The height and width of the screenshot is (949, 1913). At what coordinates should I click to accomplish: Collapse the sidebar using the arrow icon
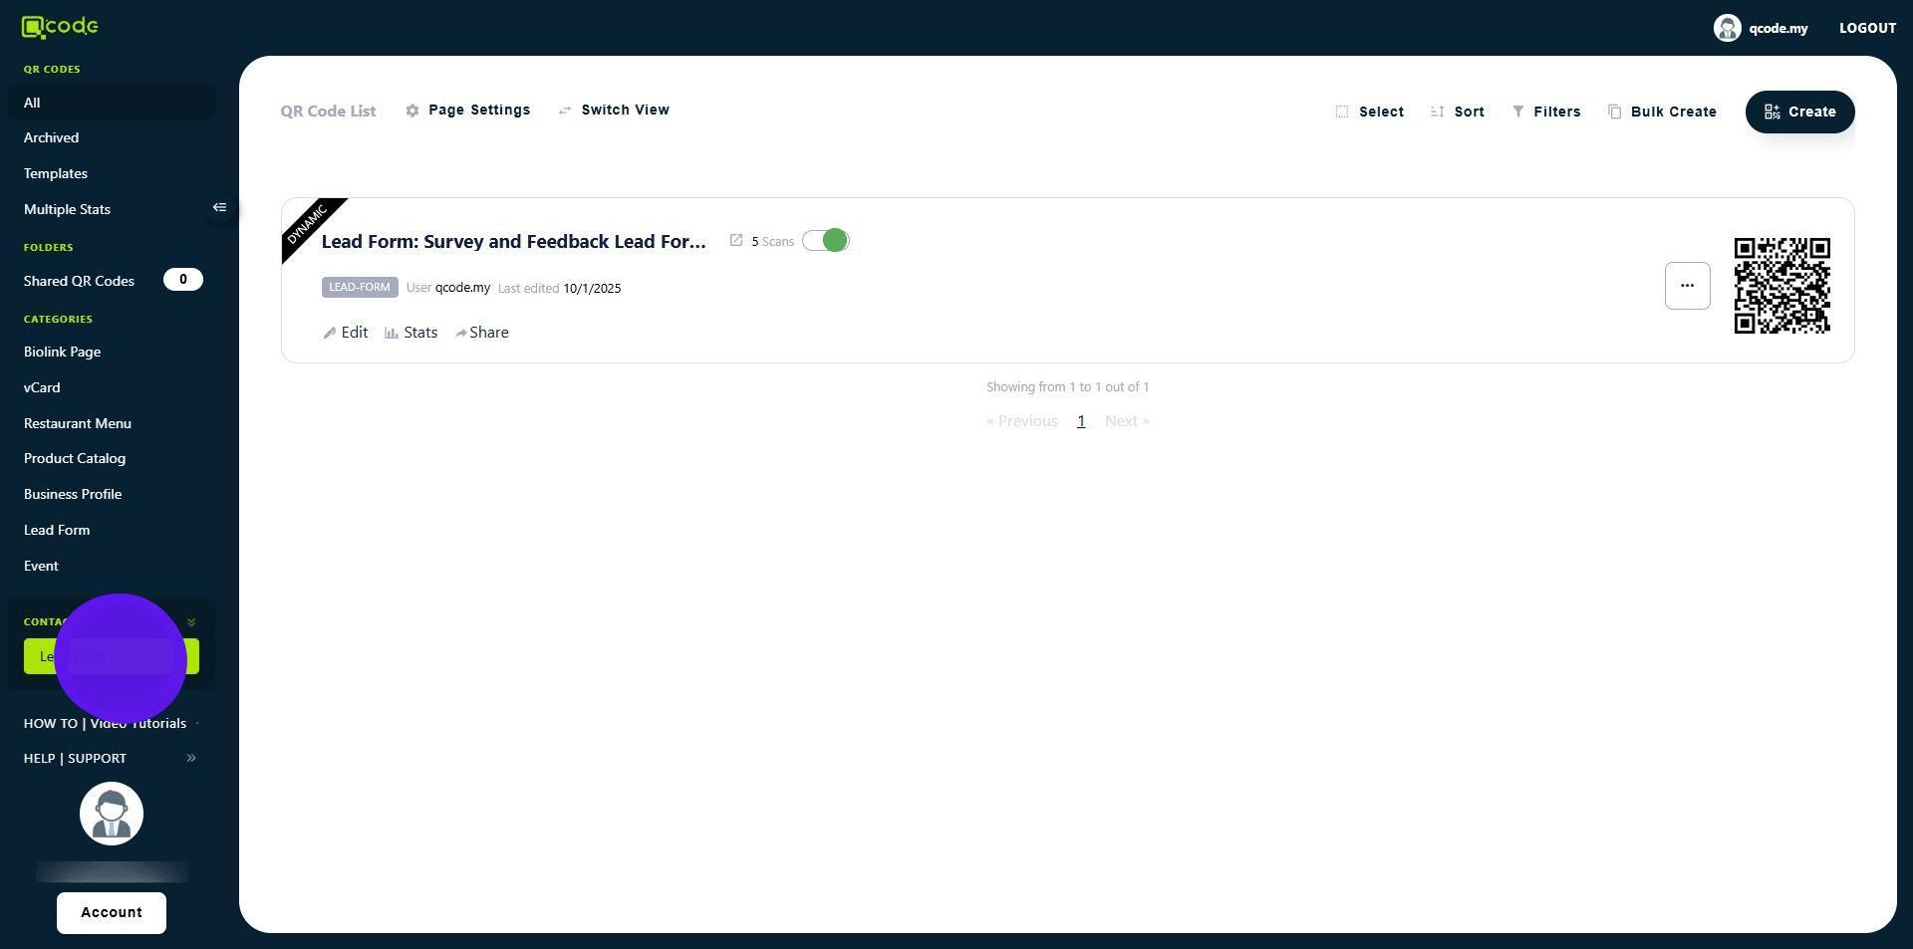[x=219, y=208]
